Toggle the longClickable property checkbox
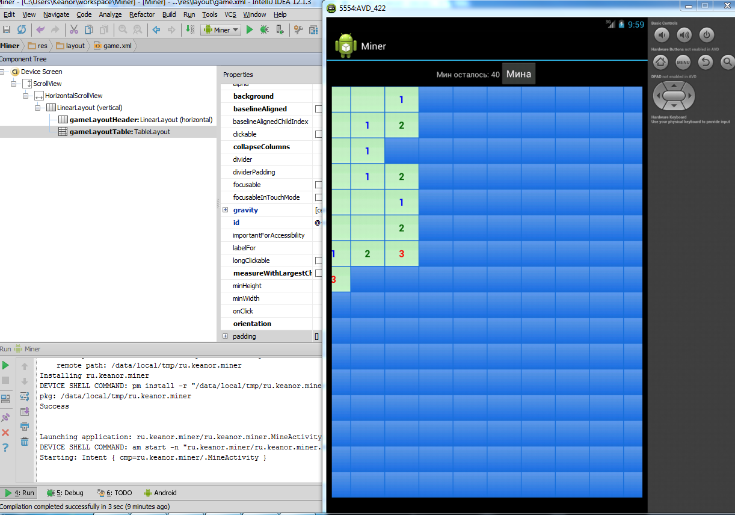Image resolution: width=735 pixels, height=515 pixels. coord(318,261)
